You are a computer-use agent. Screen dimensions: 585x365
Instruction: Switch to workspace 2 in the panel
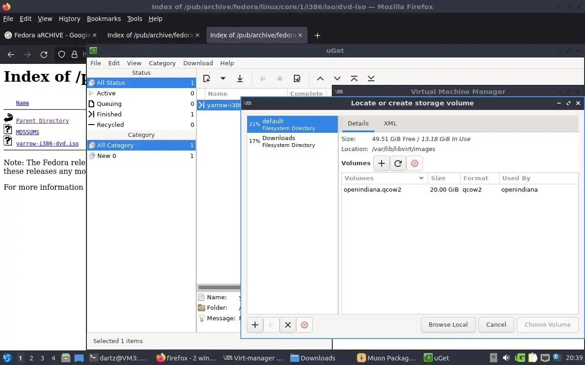tap(32, 358)
